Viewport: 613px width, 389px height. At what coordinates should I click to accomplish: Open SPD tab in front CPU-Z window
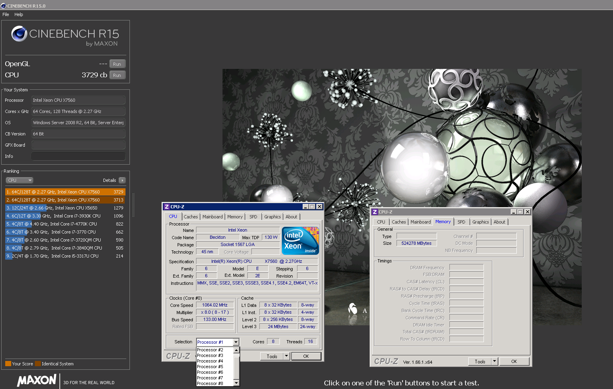point(253,217)
